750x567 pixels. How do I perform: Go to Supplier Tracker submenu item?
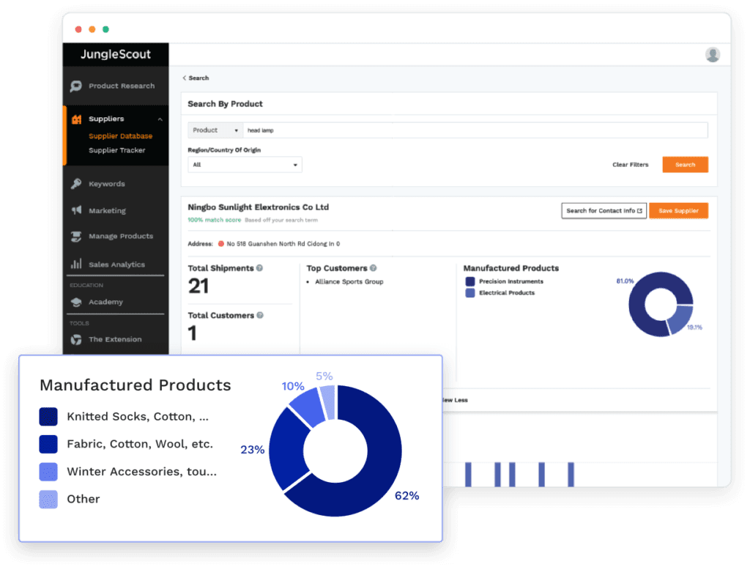click(116, 150)
